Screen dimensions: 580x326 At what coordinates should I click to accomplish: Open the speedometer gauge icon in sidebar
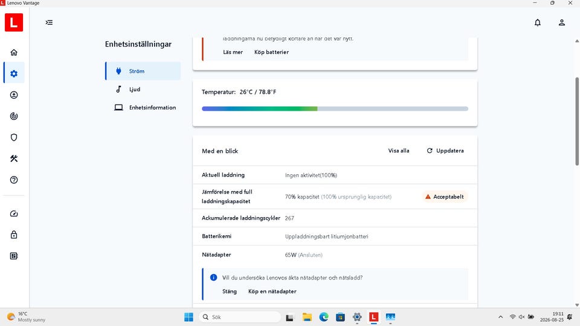coord(14,214)
